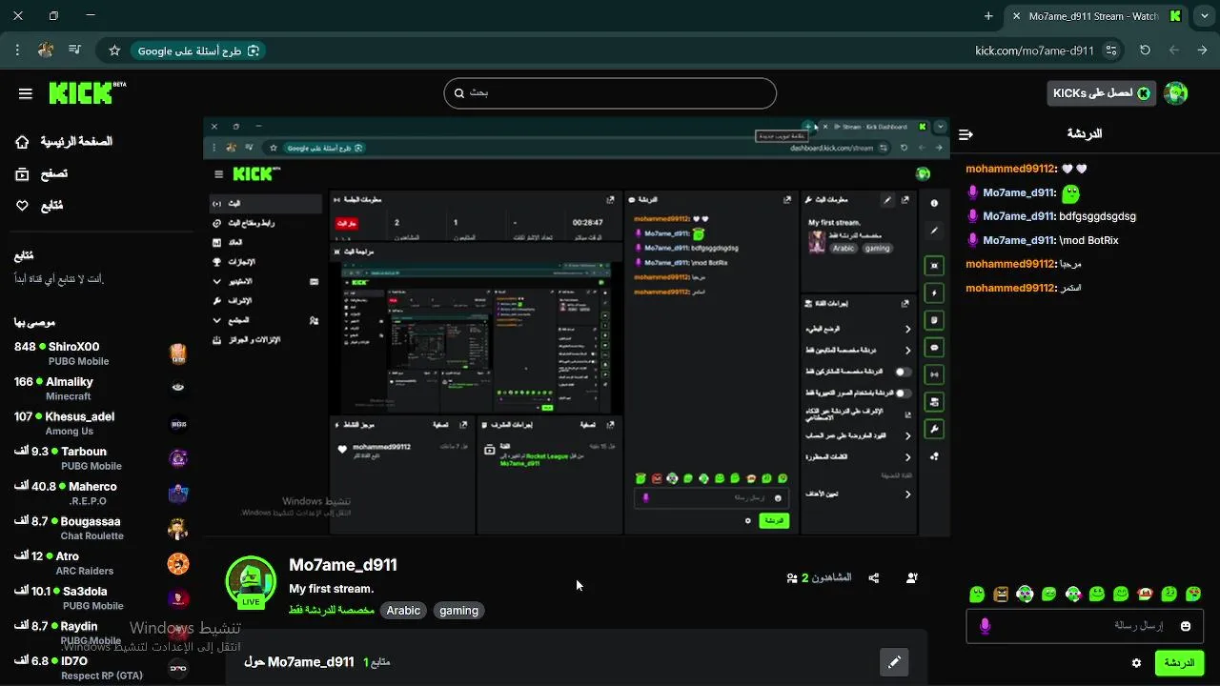Screen dimensions: 1220x686
Task: Reload the page
Action: (x=1146, y=50)
